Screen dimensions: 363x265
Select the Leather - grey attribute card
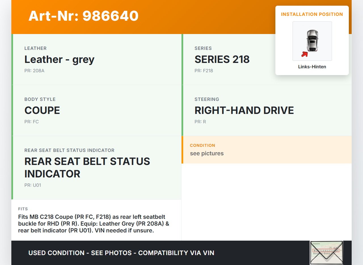click(x=97, y=60)
